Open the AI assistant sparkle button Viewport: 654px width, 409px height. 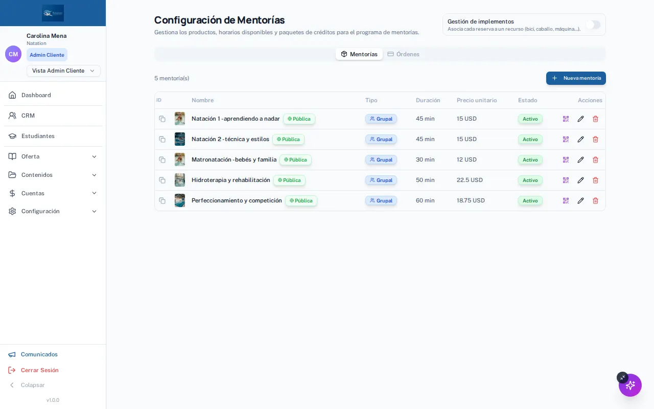(x=630, y=385)
